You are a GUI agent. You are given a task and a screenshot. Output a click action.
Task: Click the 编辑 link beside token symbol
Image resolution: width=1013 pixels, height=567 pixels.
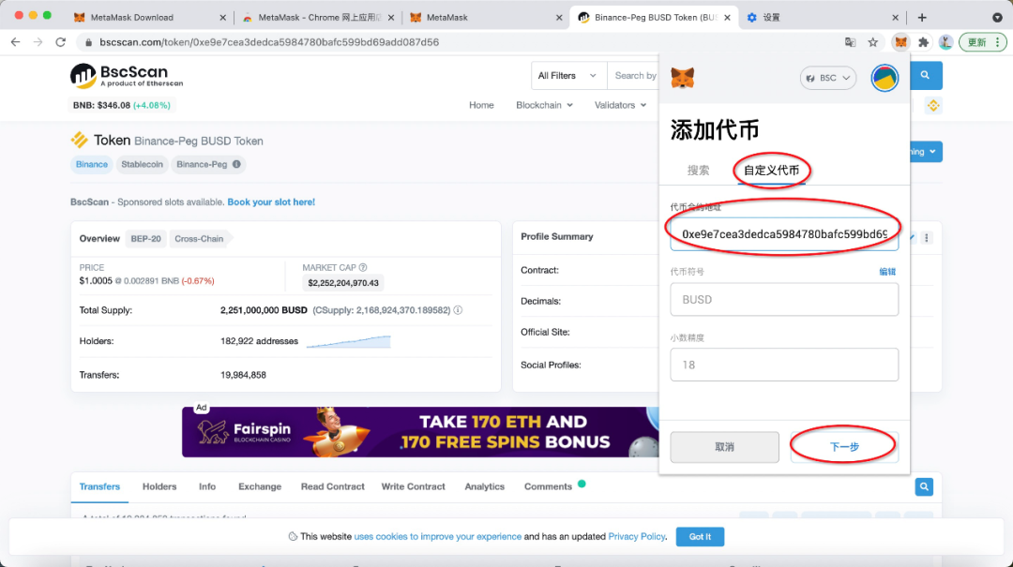887,272
